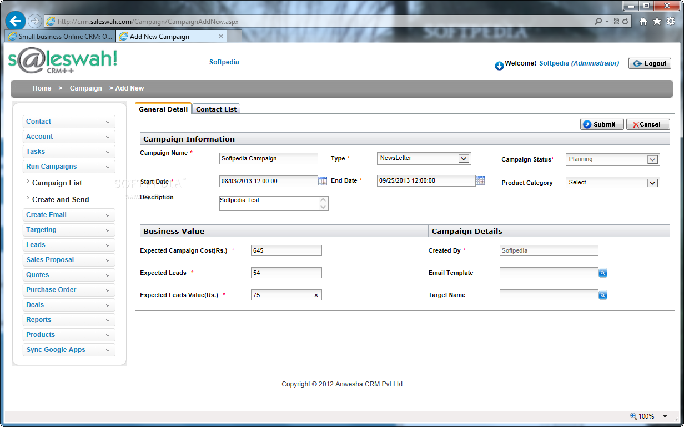This screenshot has width=684, height=427.
Task: Expand the Create Email sidebar menu
Action: [69, 215]
